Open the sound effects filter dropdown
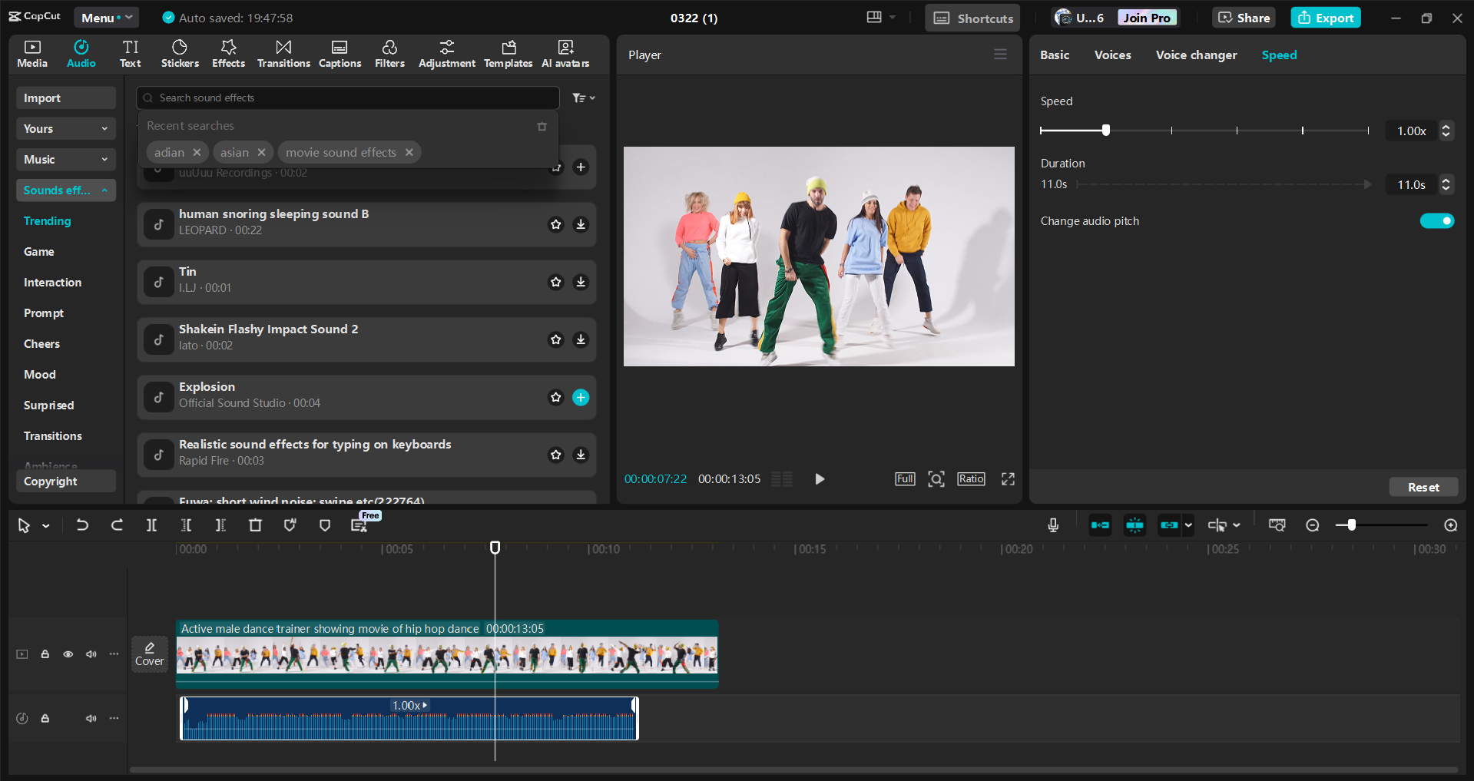This screenshot has height=781, width=1474. (x=583, y=98)
